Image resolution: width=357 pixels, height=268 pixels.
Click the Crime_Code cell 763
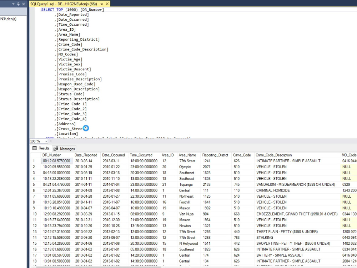[x=243, y=238]
